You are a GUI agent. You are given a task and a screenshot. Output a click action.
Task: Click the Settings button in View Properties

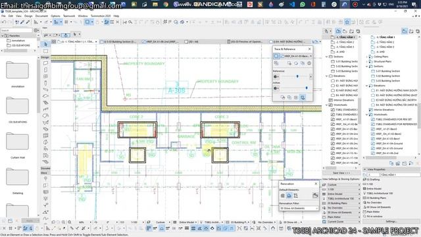[x=391, y=221]
